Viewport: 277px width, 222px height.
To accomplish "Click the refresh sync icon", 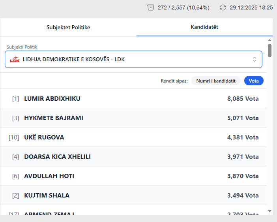I will [x=223, y=8].
